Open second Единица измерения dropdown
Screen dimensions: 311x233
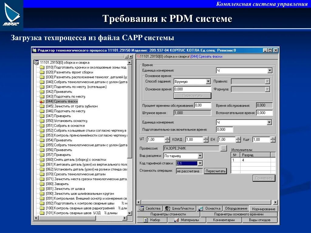pyautogui.click(x=269, y=123)
